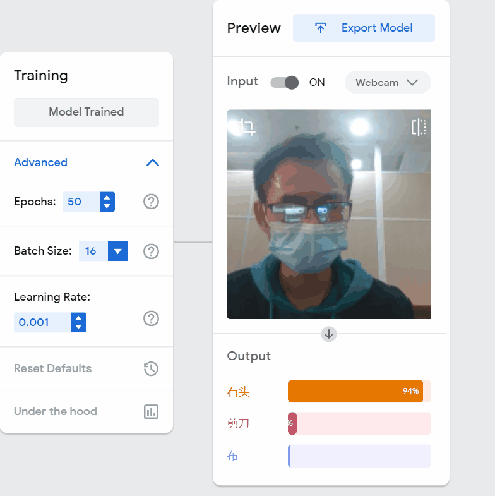Decrease Epochs with the down arrow
This screenshot has width=495, height=496.
[x=107, y=206]
